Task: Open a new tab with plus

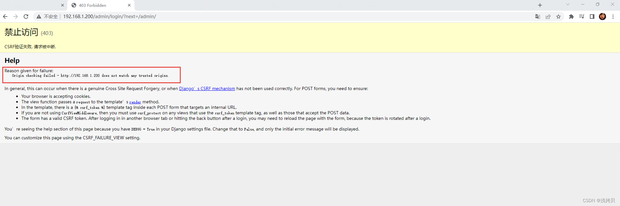Action: coord(540,5)
